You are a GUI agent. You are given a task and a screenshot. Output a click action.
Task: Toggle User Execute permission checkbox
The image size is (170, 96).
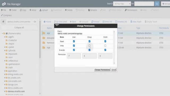(x=74, y=50)
